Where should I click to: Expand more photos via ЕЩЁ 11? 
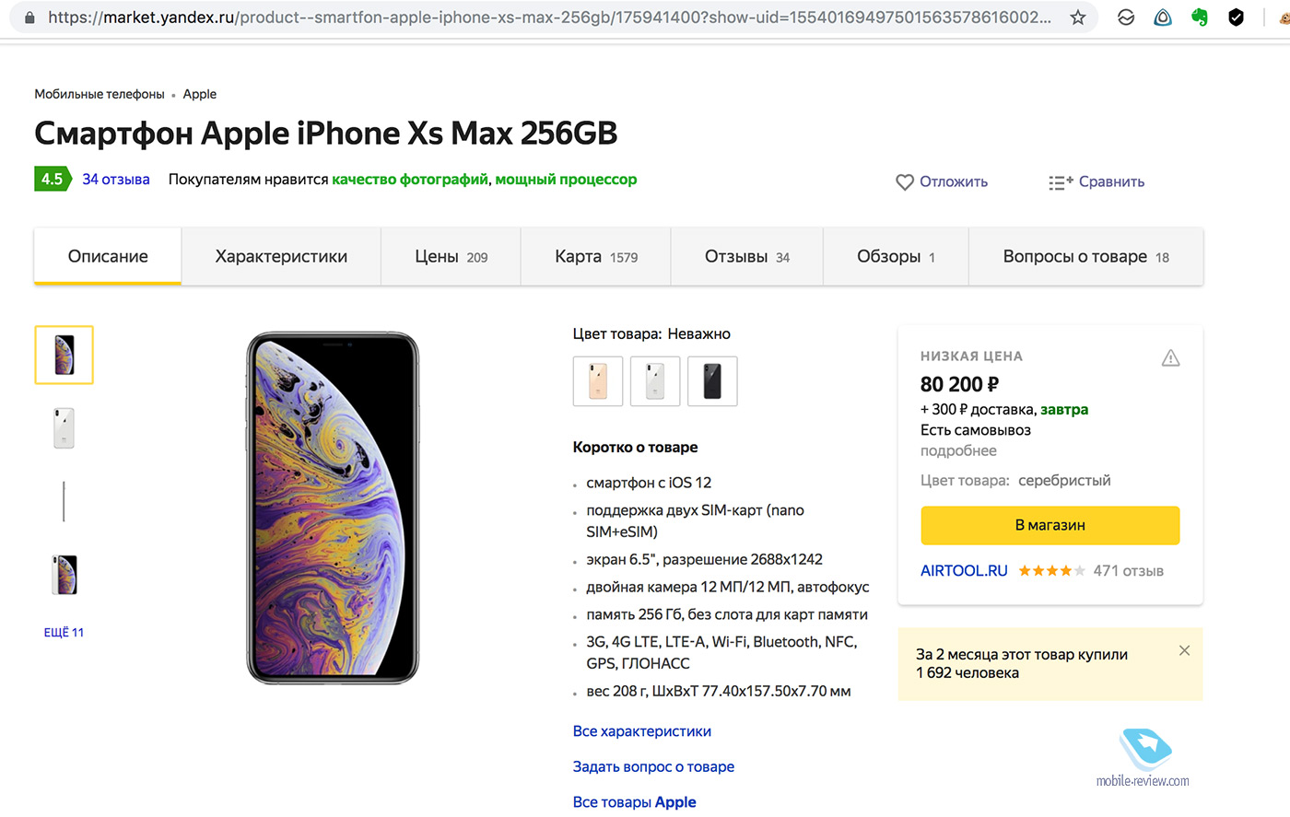point(64,632)
